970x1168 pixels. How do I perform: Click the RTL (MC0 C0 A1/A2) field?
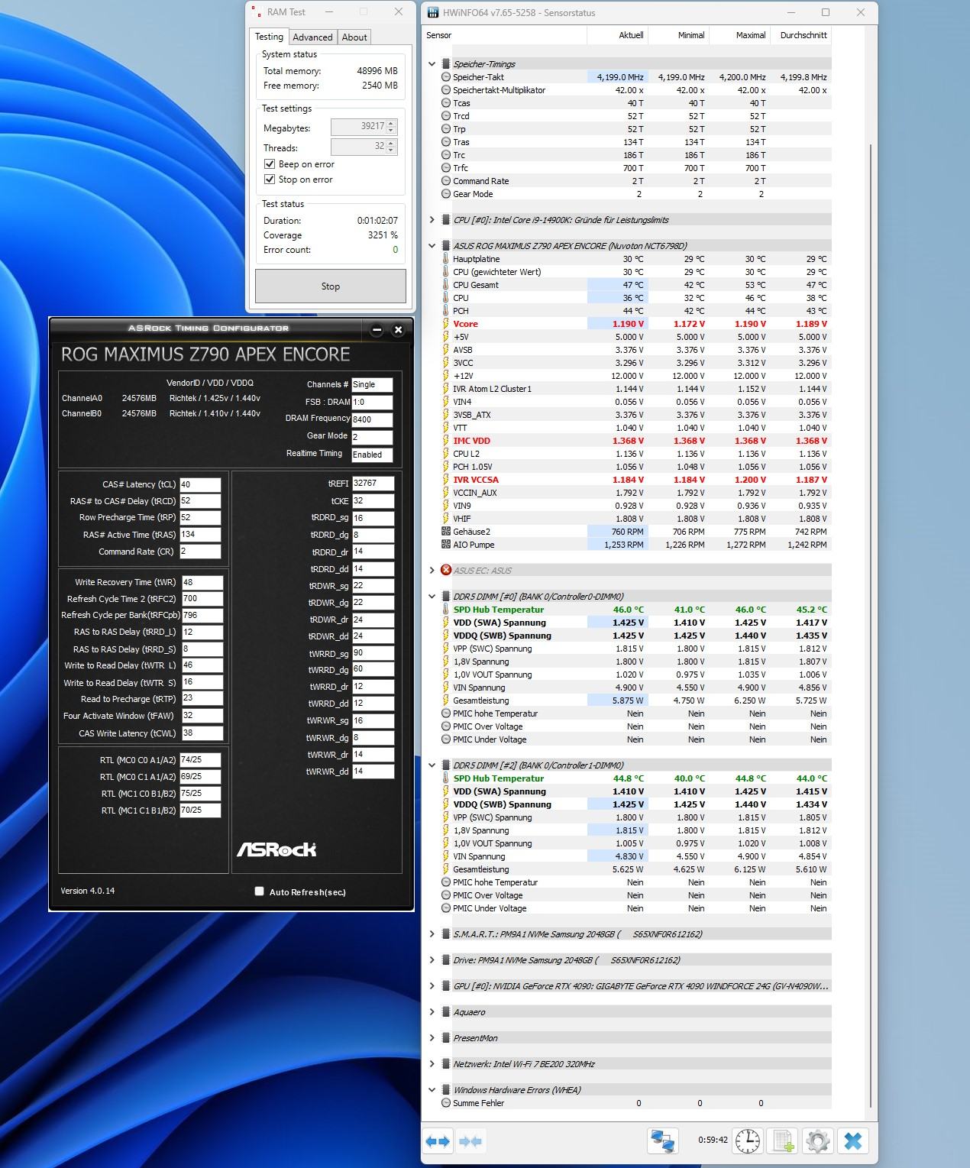click(200, 760)
